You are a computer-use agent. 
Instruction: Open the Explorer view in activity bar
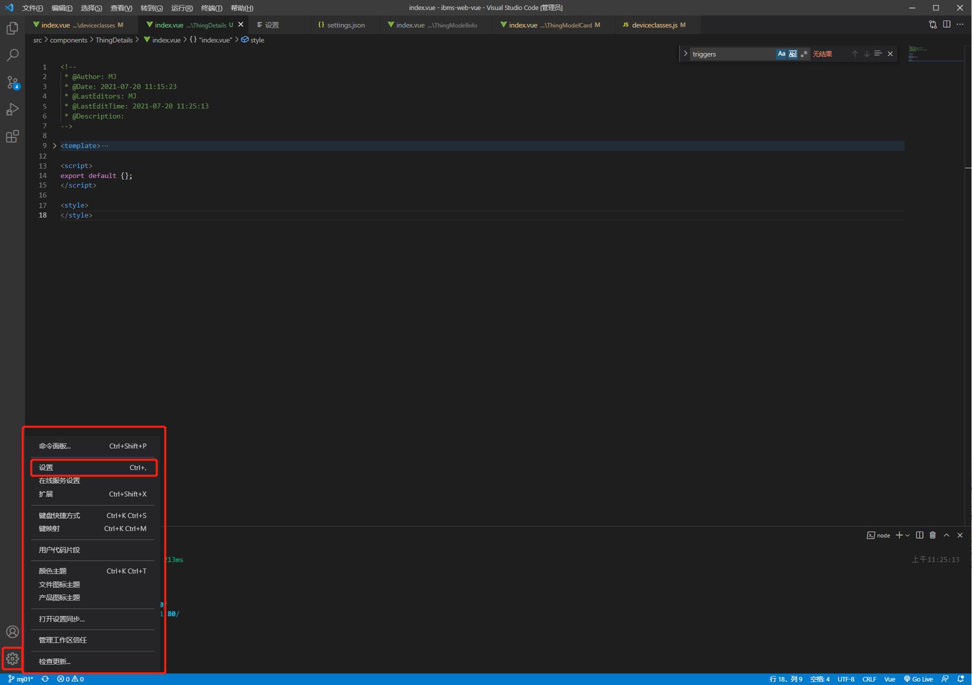pyautogui.click(x=12, y=28)
